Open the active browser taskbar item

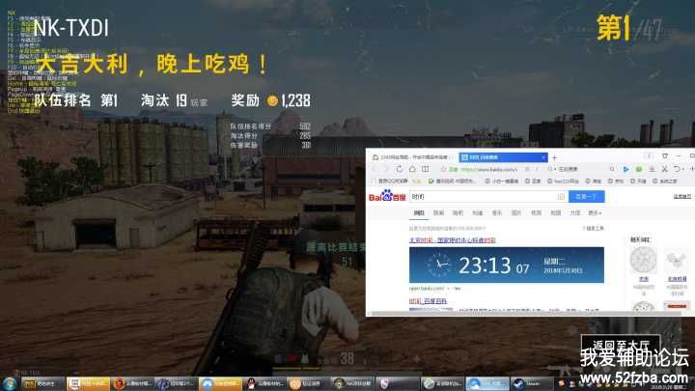click(487, 384)
